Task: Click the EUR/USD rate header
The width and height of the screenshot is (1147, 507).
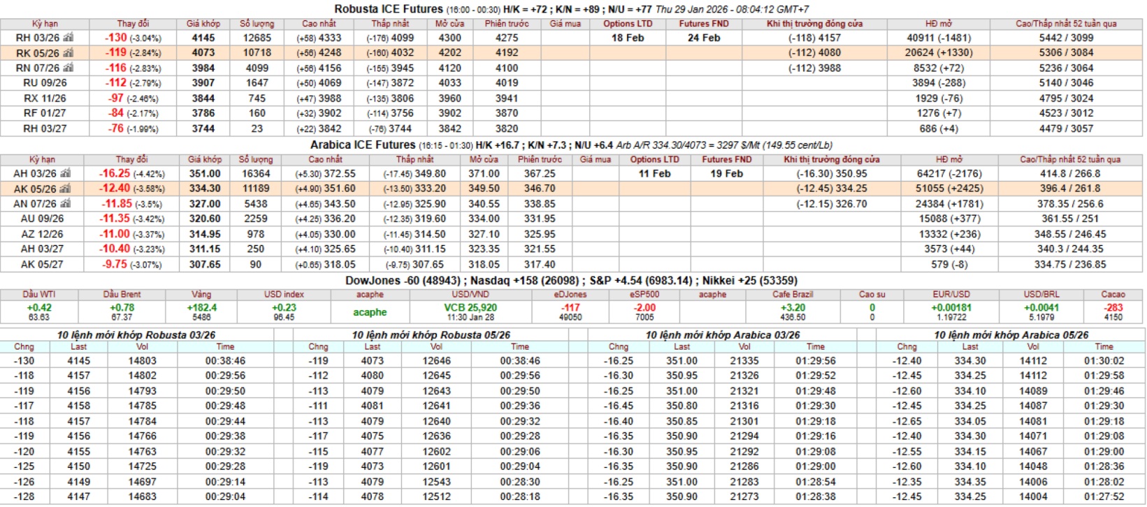Action: coord(951,295)
